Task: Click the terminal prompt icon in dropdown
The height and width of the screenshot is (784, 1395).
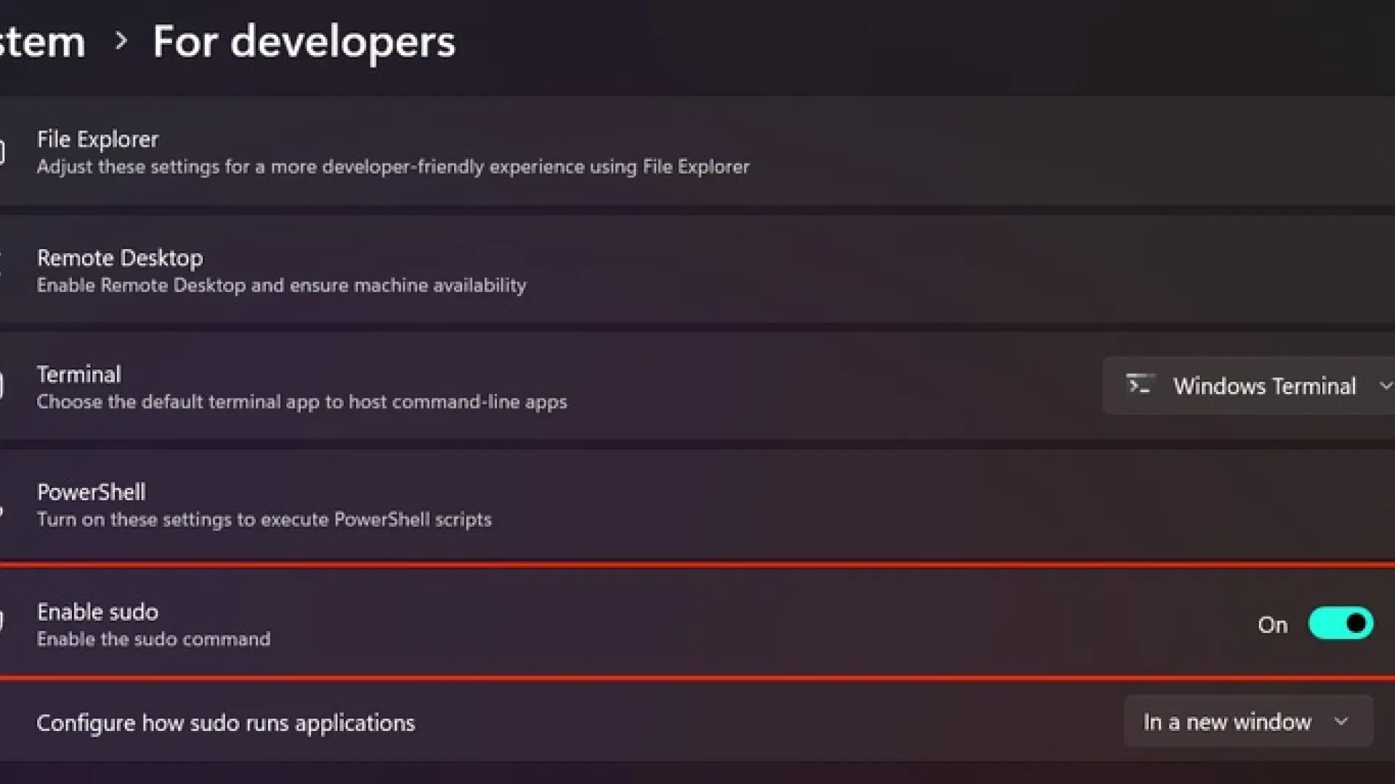Action: coord(1139,385)
